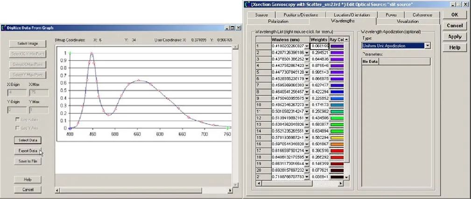Viewport: 471px width, 199px height.
Task: Click the graph panel scroll right arrow
Action: click(x=230, y=190)
